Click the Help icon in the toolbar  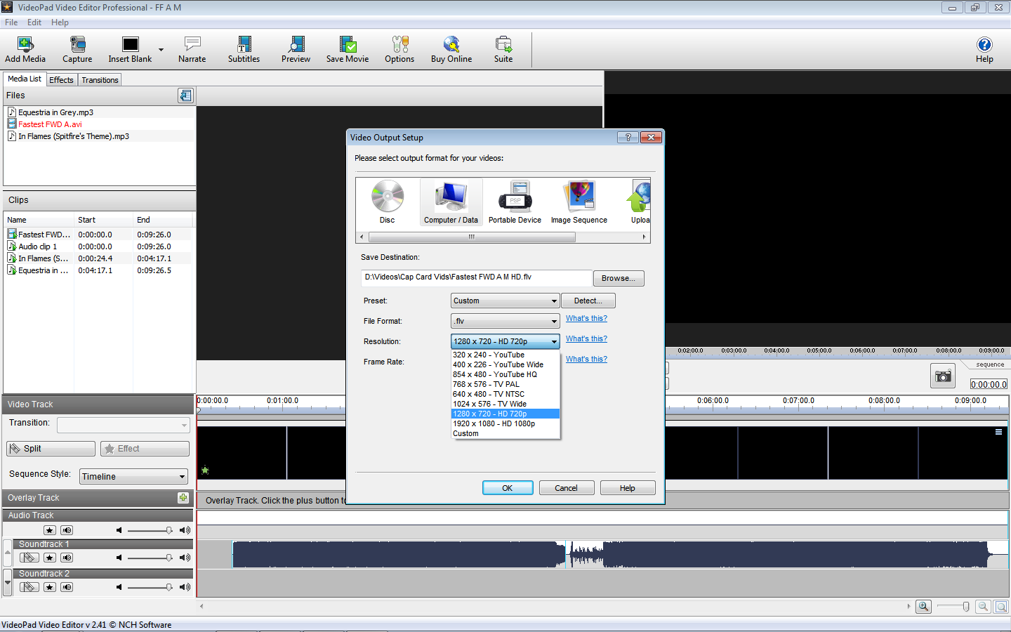tap(984, 49)
